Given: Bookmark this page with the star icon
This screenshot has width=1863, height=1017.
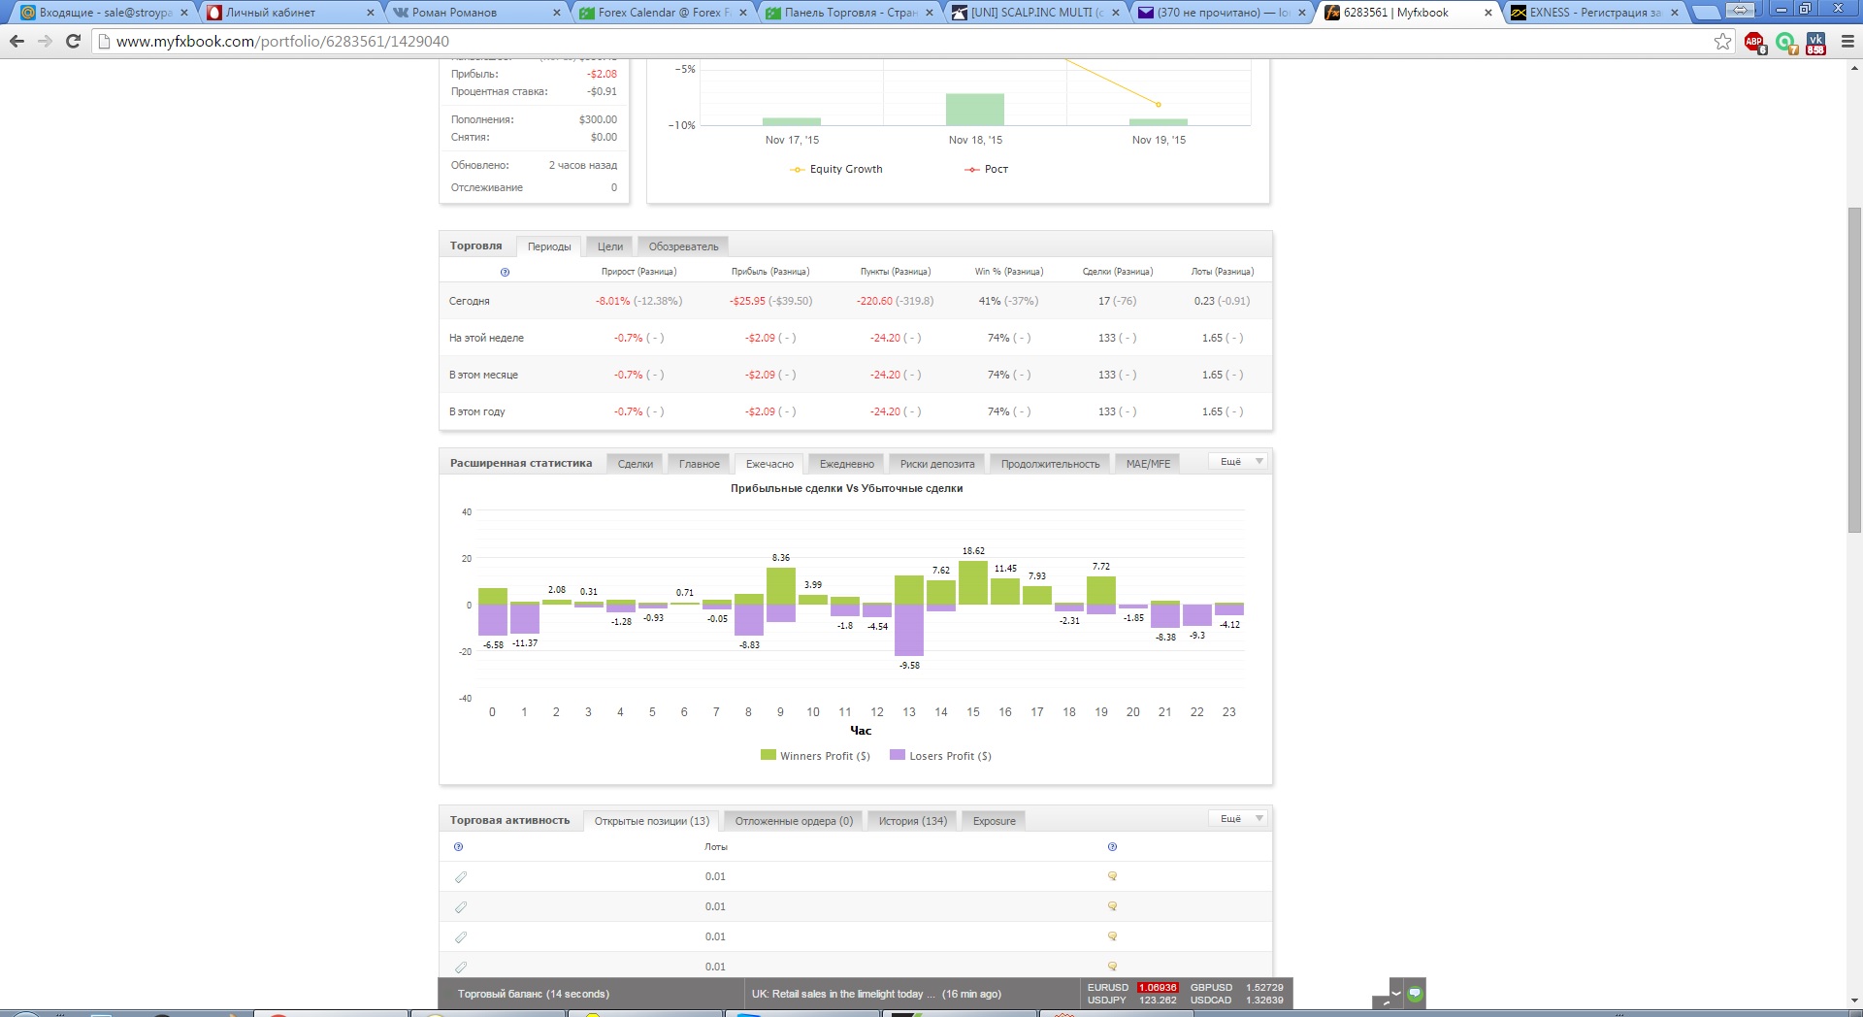Looking at the screenshot, I should tap(1722, 42).
